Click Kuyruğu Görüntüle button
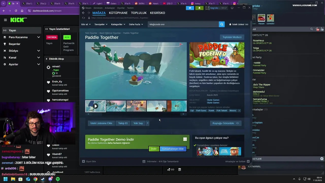The image size is (325, 183). [226, 123]
